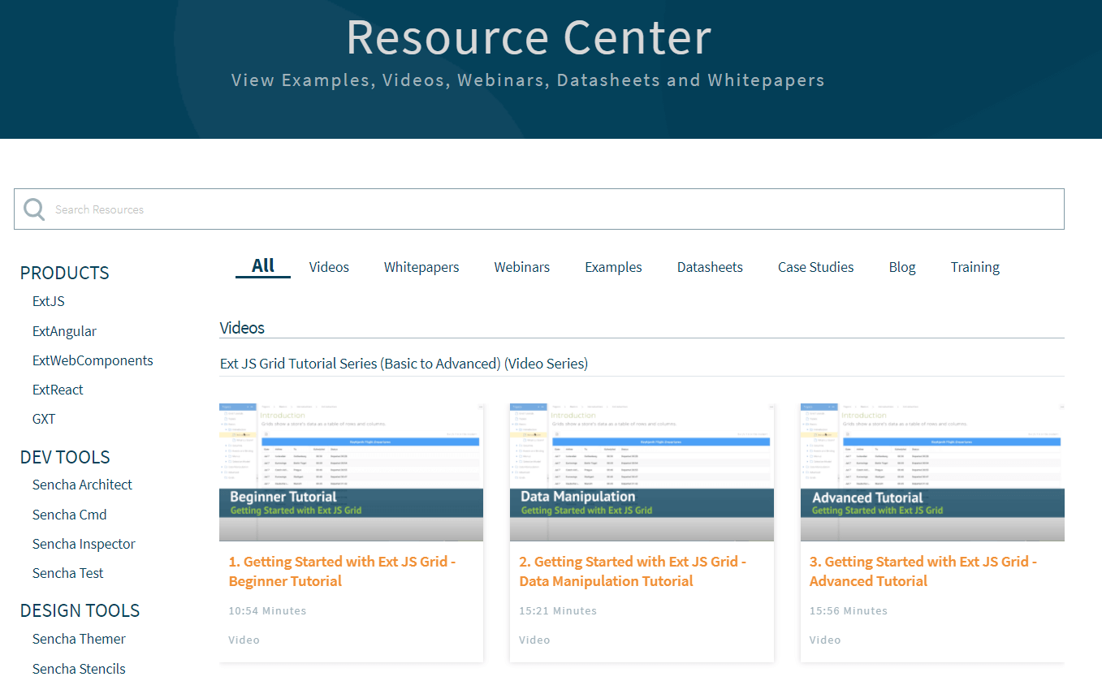Switch to the Webinars tab
The image size is (1102, 681).
pyautogui.click(x=522, y=267)
